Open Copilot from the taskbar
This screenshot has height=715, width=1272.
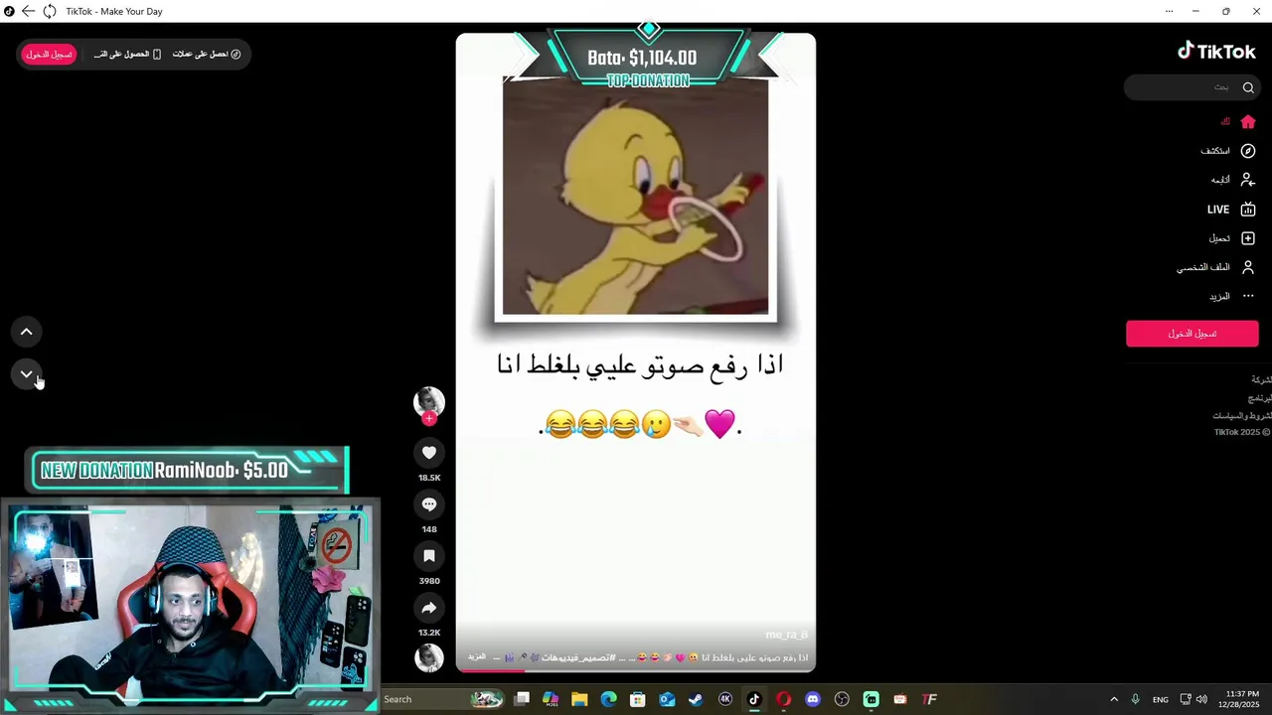[551, 699]
